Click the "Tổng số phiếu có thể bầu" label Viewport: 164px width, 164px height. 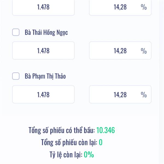(61, 130)
